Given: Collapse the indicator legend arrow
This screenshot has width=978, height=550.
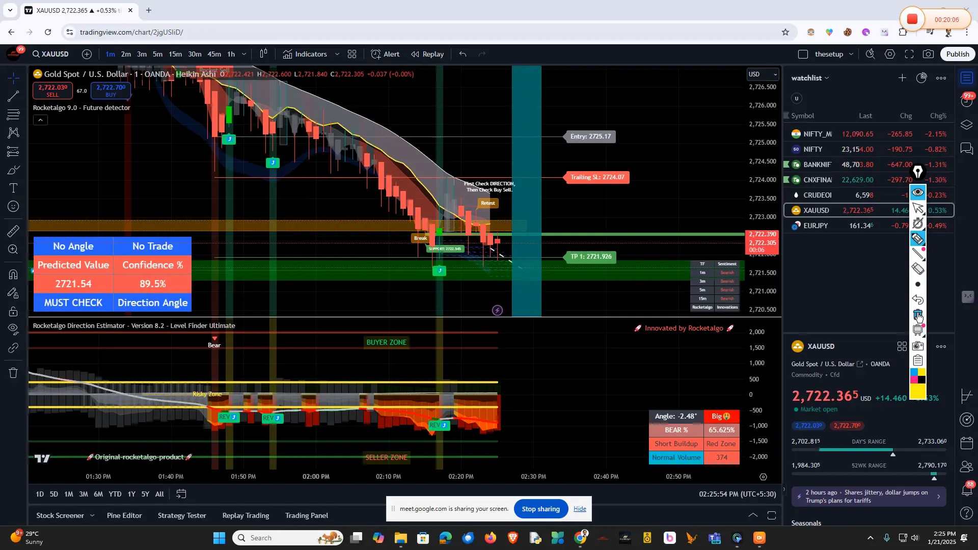Looking at the screenshot, I should tap(41, 120).
